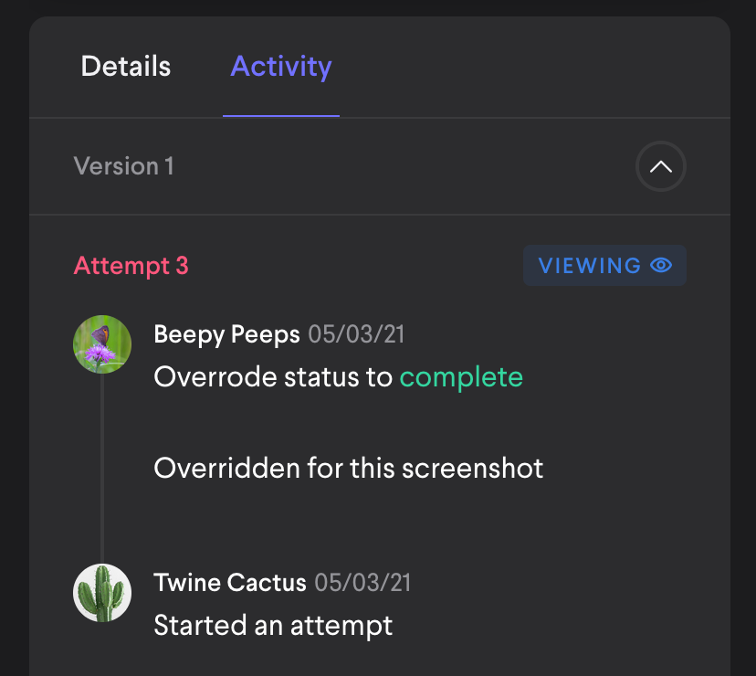Click the Activity tab underline indicator
The width and height of the screenshot is (756, 676).
coord(280,114)
